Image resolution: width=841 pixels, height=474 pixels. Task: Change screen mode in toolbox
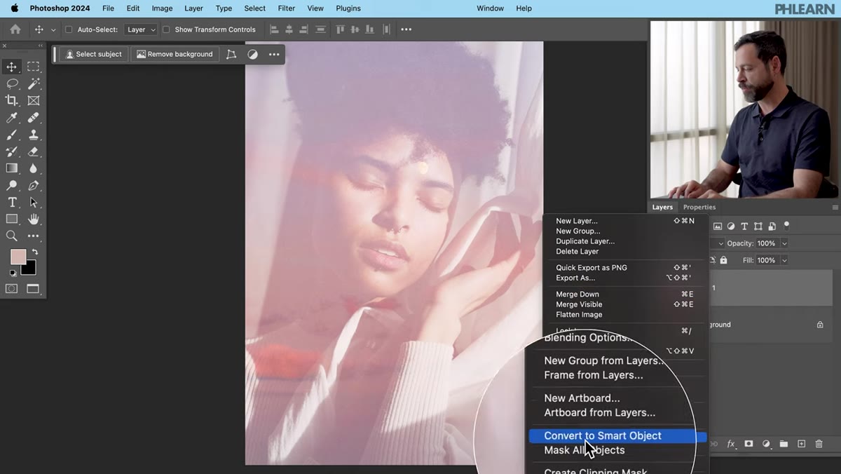coord(33,288)
